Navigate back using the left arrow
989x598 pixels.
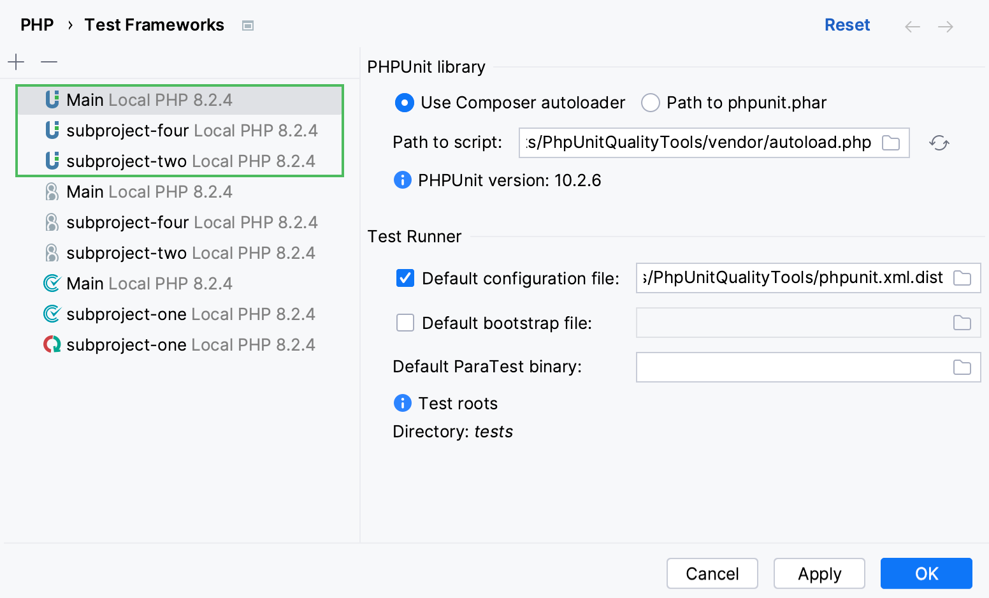tap(912, 26)
